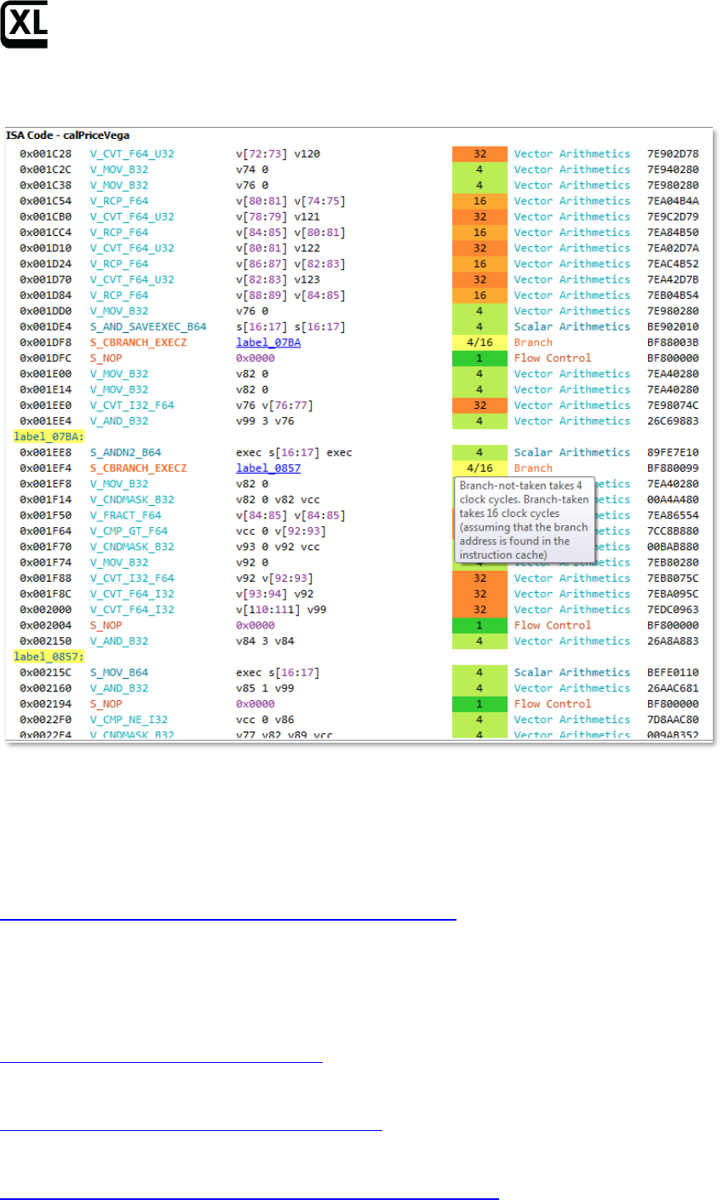Select Flow Control in row 0x001DFC
This screenshot has width=723, height=1200.
tap(552, 359)
